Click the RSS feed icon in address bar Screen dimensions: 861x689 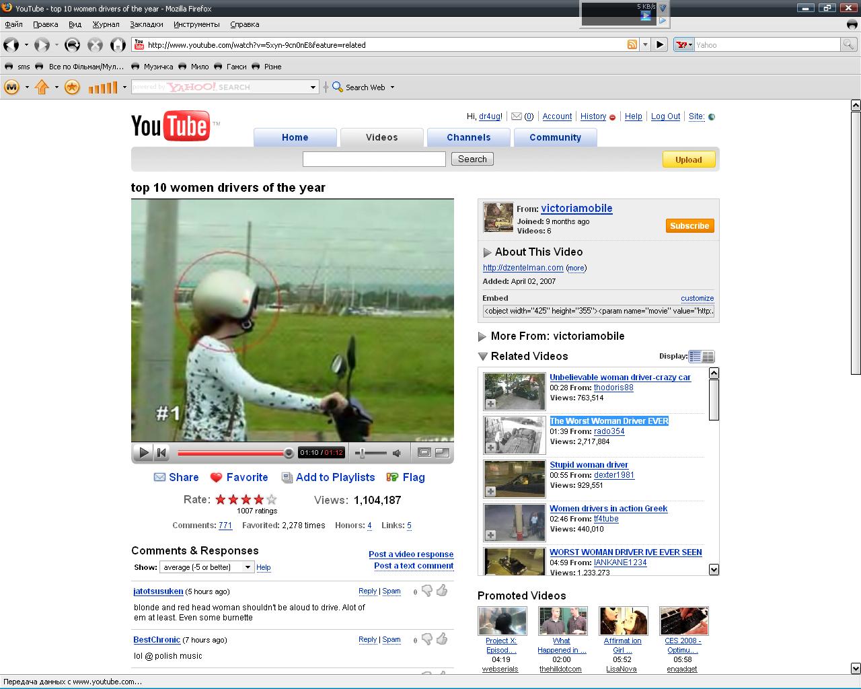pyautogui.click(x=632, y=45)
